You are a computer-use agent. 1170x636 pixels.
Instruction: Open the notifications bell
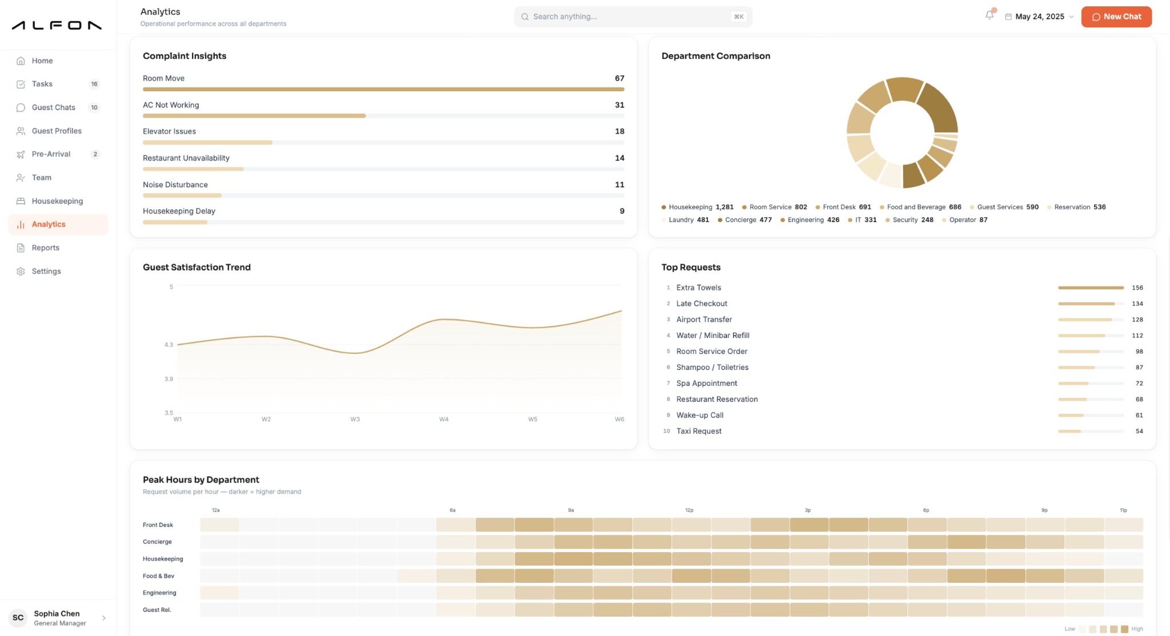click(989, 16)
